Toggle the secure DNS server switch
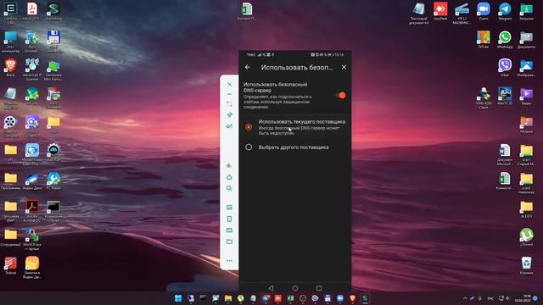Viewport: 543px width, 305px height. 340,95
